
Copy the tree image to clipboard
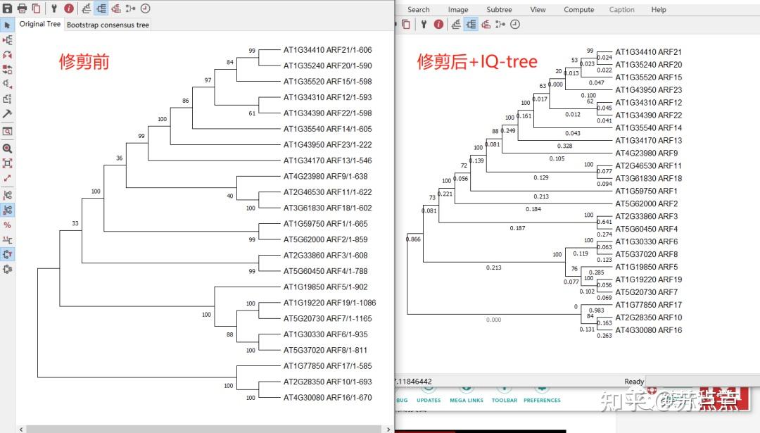pyautogui.click(x=36, y=8)
